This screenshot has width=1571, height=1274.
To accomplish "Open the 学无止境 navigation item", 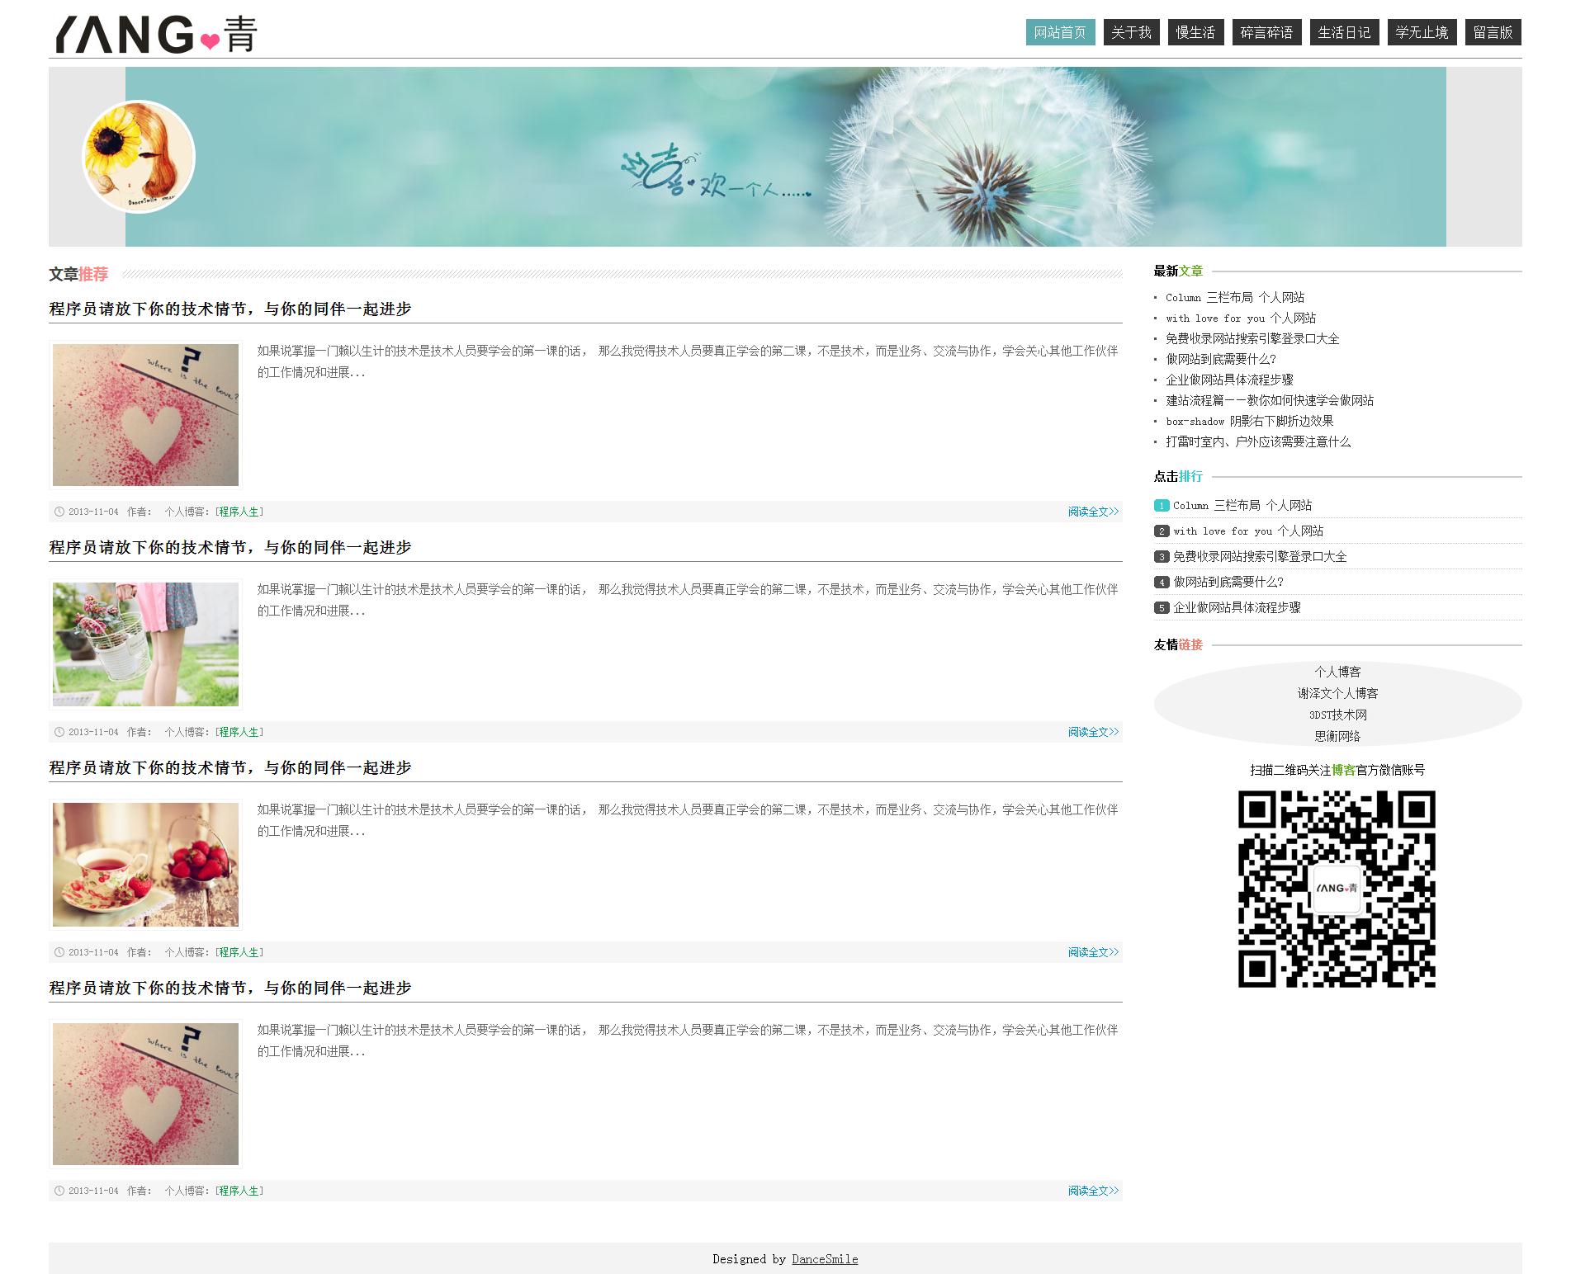I will 1422,32.
